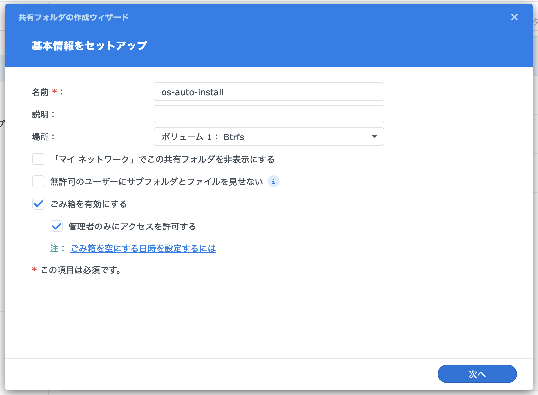
Task: Enable hiding this folder in マイ ネットワーク
Action: tap(38, 159)
